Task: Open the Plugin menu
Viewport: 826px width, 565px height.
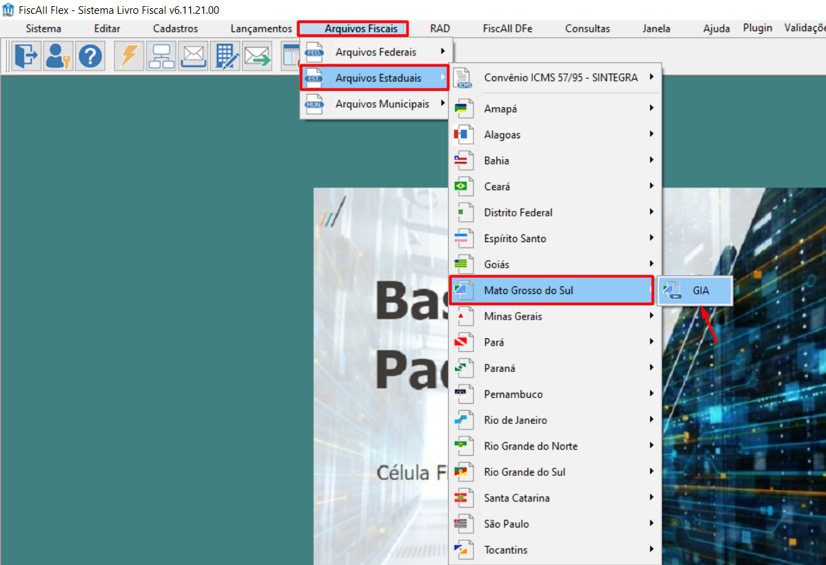Action: pyautogui.click(x=758, y=28)
